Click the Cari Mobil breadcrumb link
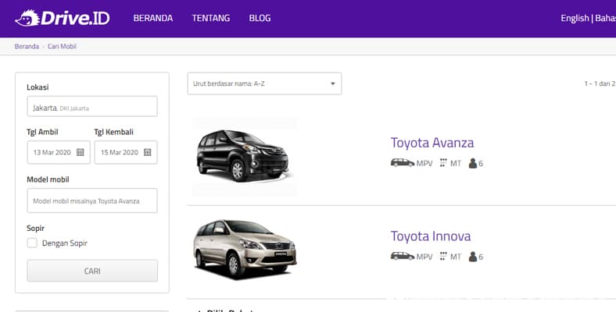This screenshot has height=312, width=616. point(62,46)
